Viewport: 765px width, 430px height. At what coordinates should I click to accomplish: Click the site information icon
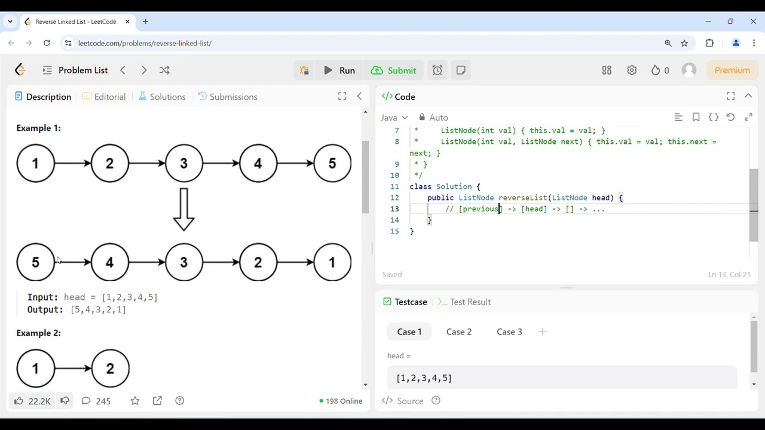(x=68, y=43)
